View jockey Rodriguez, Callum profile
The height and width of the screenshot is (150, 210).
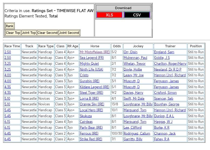[x=136, y=134]
